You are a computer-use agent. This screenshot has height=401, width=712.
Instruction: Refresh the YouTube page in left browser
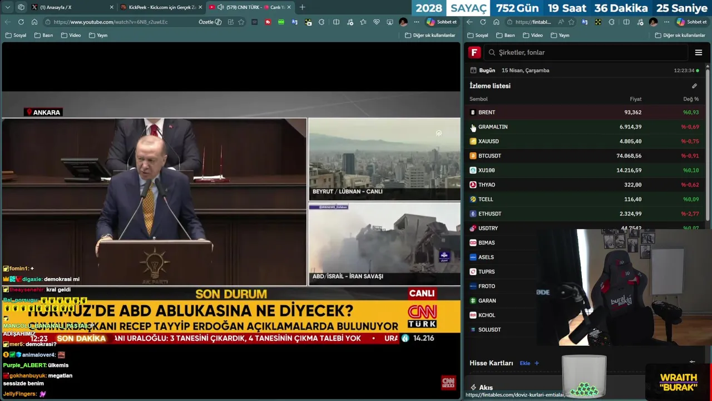(21, 22)
